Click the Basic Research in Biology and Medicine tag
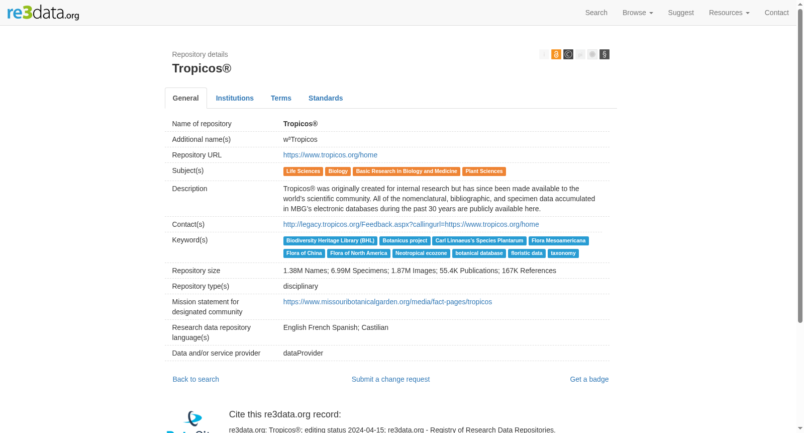The image size is (804, 433). point(407,171)
